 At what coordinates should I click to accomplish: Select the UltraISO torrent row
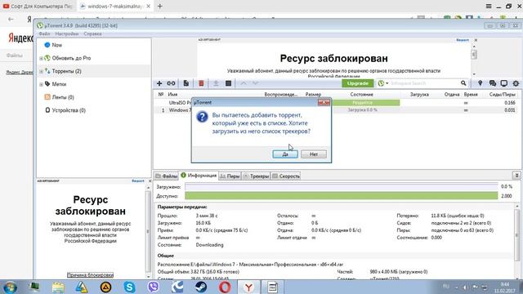[337, 103]
